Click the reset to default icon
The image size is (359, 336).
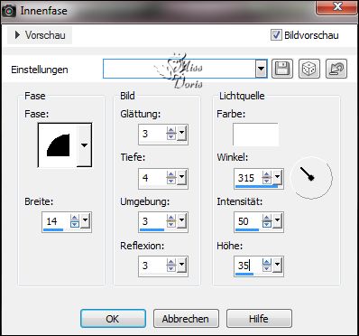pyautogui.click(x=336, y=69)
